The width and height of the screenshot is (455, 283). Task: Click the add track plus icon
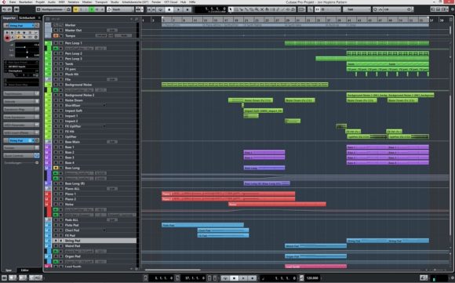tap(132, 19)
